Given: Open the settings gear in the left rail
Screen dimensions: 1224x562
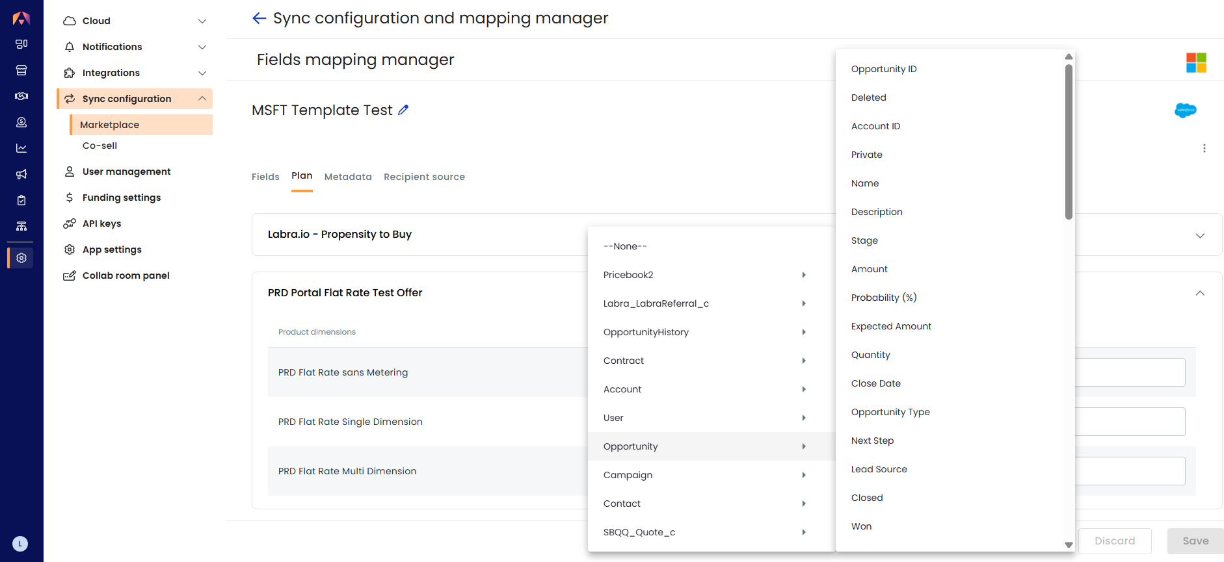Looking at the screenshot, I should pos(21,258).
